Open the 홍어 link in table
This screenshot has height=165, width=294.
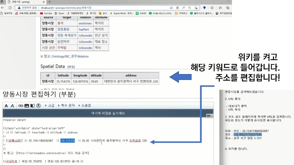[x=60, y=23]
